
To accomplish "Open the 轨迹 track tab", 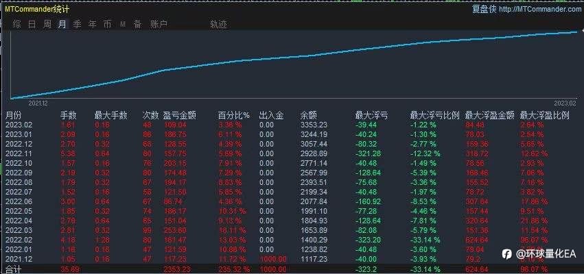I will (218, 25).
